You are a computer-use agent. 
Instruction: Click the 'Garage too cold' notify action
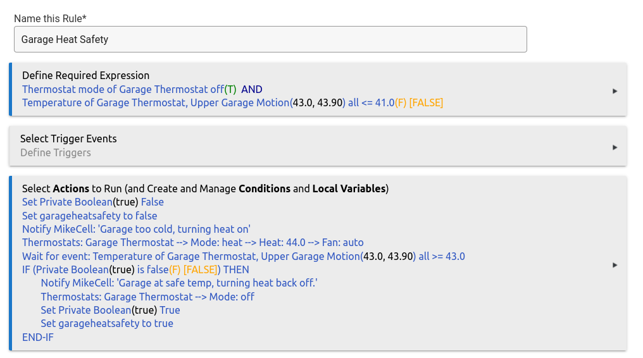coord(136,229)
